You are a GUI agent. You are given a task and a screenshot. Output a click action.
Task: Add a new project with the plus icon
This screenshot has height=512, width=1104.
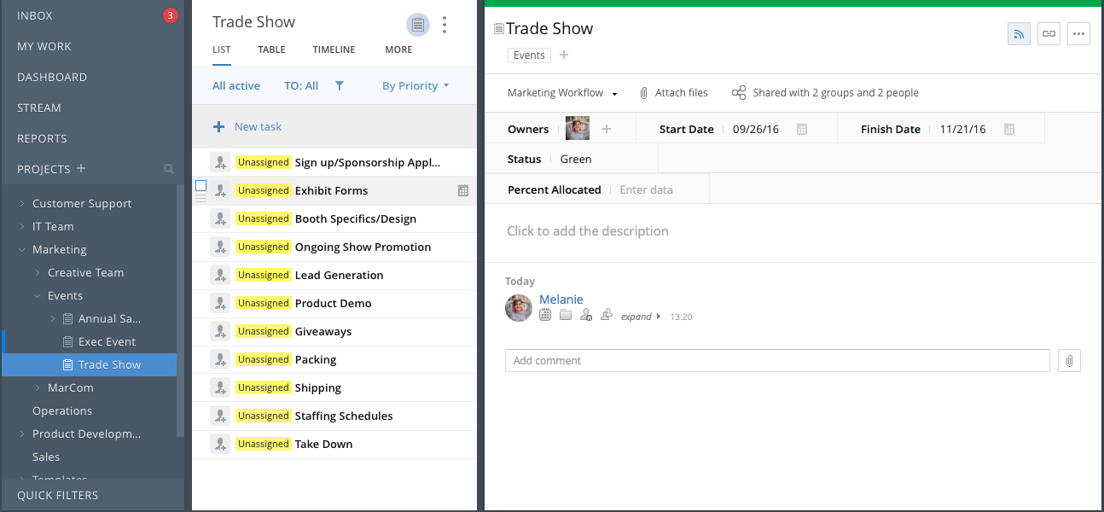(81, 168)
